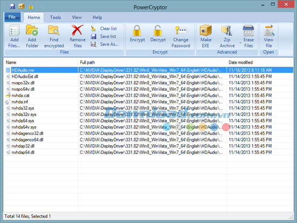Select the HDAudio.nvi file row
Screen dimensions: 297x223
[148, 70]
